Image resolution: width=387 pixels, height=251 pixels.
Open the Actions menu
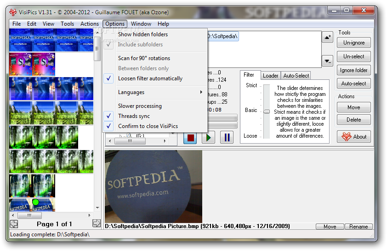coord(89,24)
